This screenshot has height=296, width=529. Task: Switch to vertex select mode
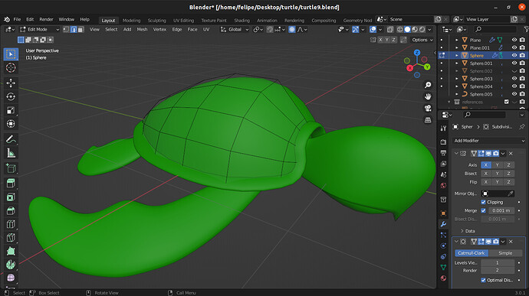[66, 30]
